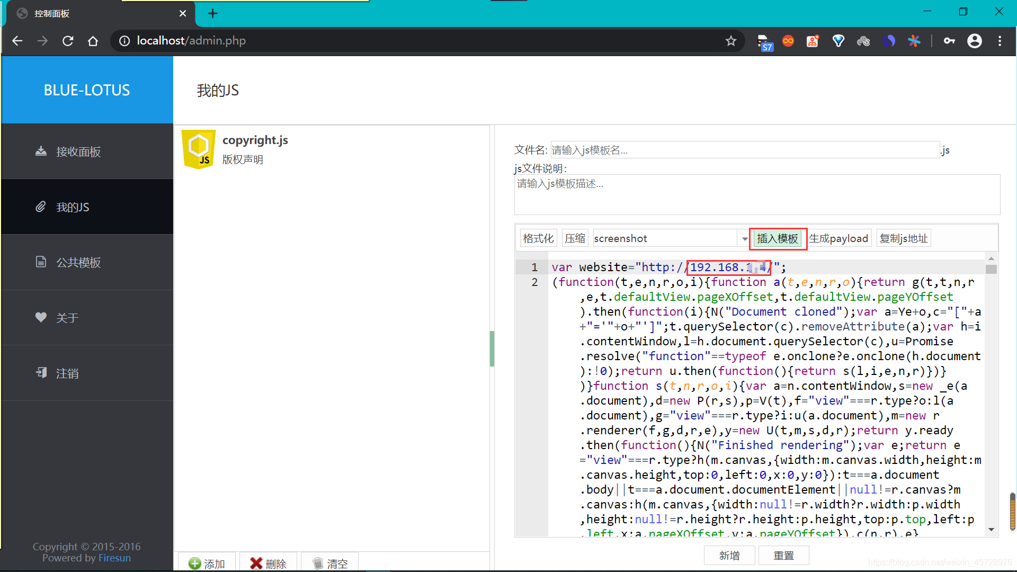Screen dimensions: 1017x572
Task: Bookmark page with star icon
Action: 731,41
